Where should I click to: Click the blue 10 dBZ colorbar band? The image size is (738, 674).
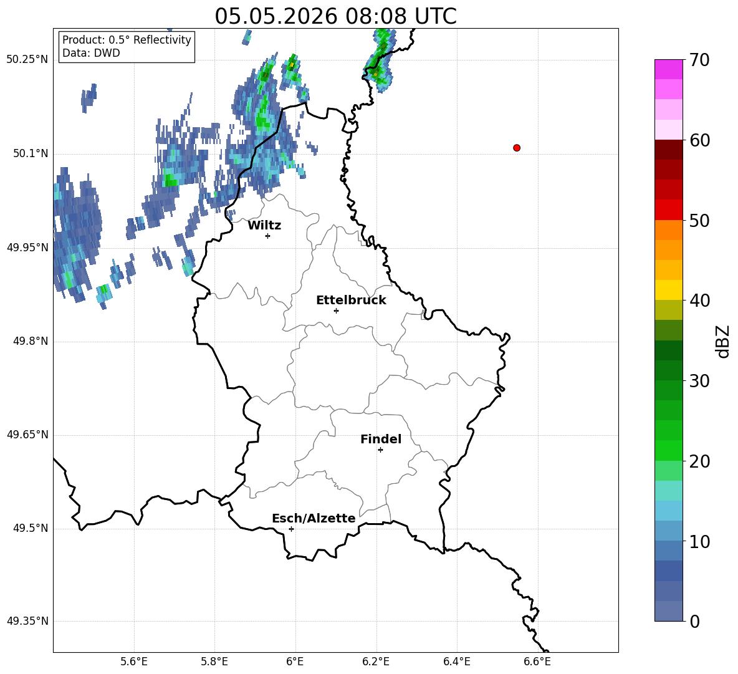(x=668, y=531)
